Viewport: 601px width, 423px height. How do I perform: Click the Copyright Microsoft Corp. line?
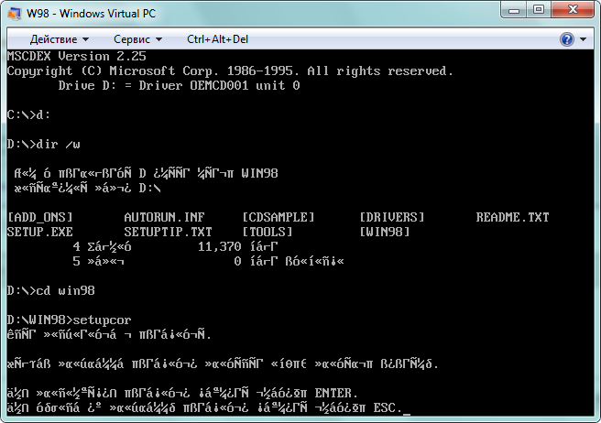230,70
